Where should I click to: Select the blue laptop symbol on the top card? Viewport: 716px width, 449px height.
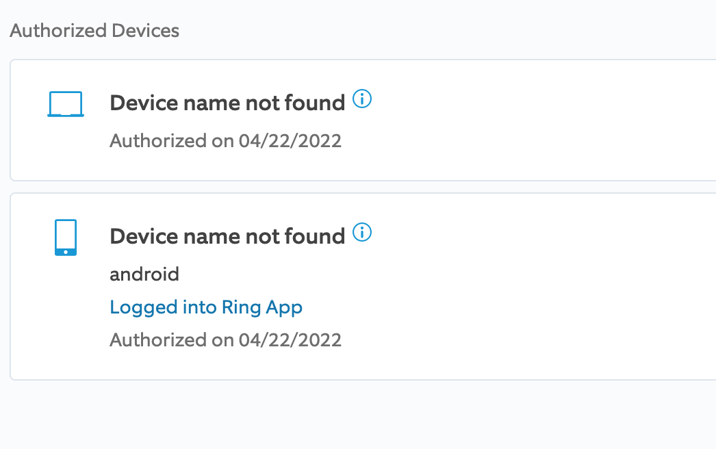(x=65, y=103)
